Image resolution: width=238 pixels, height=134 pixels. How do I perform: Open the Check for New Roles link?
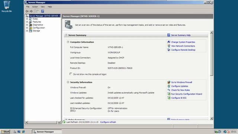[x=180, y=90]
